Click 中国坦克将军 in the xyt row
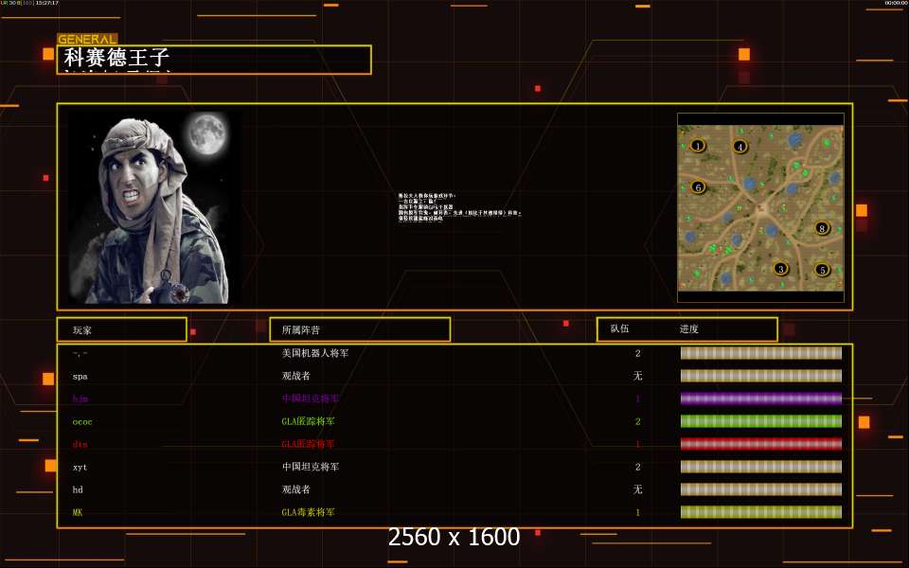 [311, 467]
